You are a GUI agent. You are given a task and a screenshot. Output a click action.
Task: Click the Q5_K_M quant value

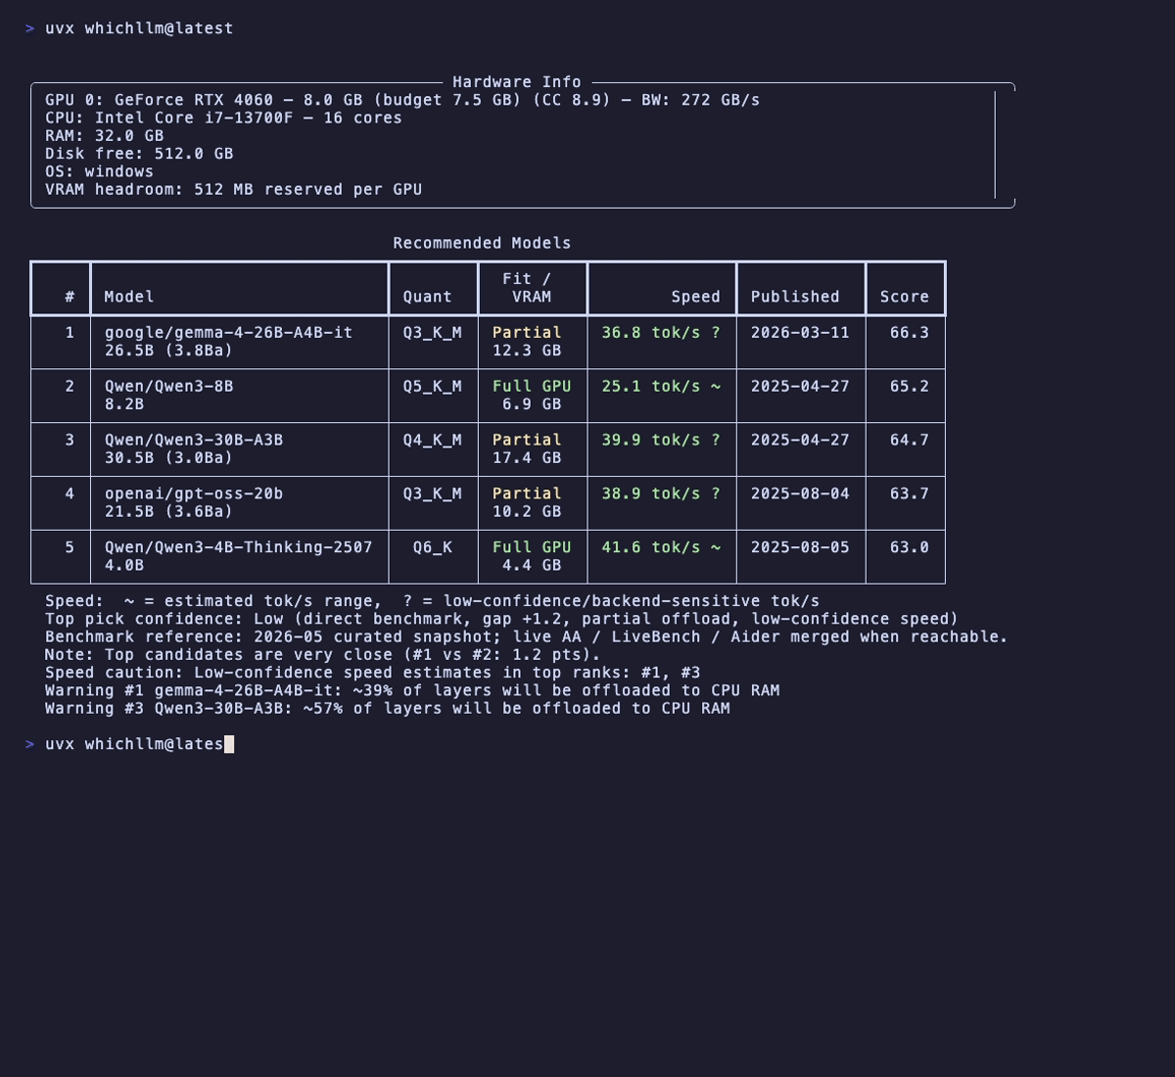click(433, 387)
